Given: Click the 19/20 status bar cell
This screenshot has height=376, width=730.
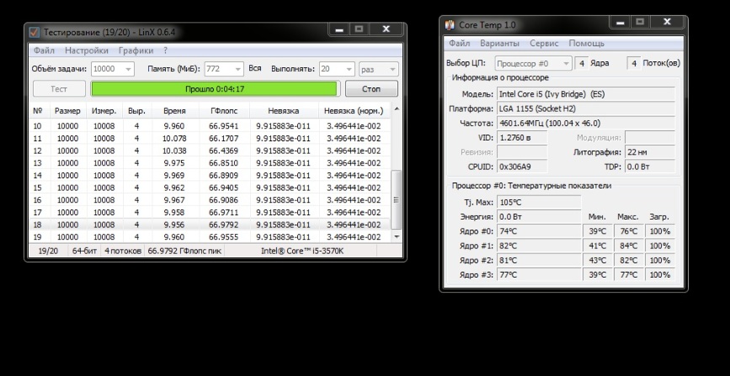Looking at the screenshot, I should 49,251.
